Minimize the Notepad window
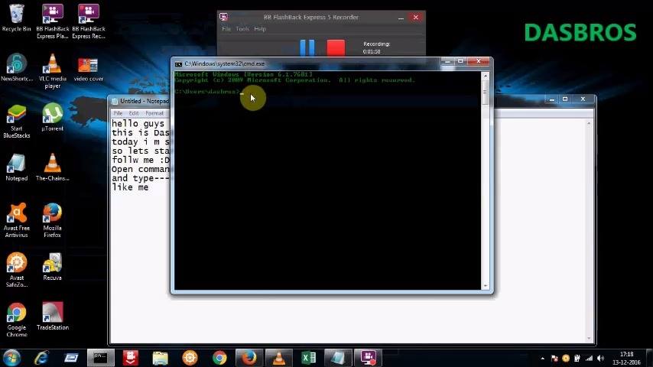The width and height of the screenshot is (653, 367). point(551,99)
